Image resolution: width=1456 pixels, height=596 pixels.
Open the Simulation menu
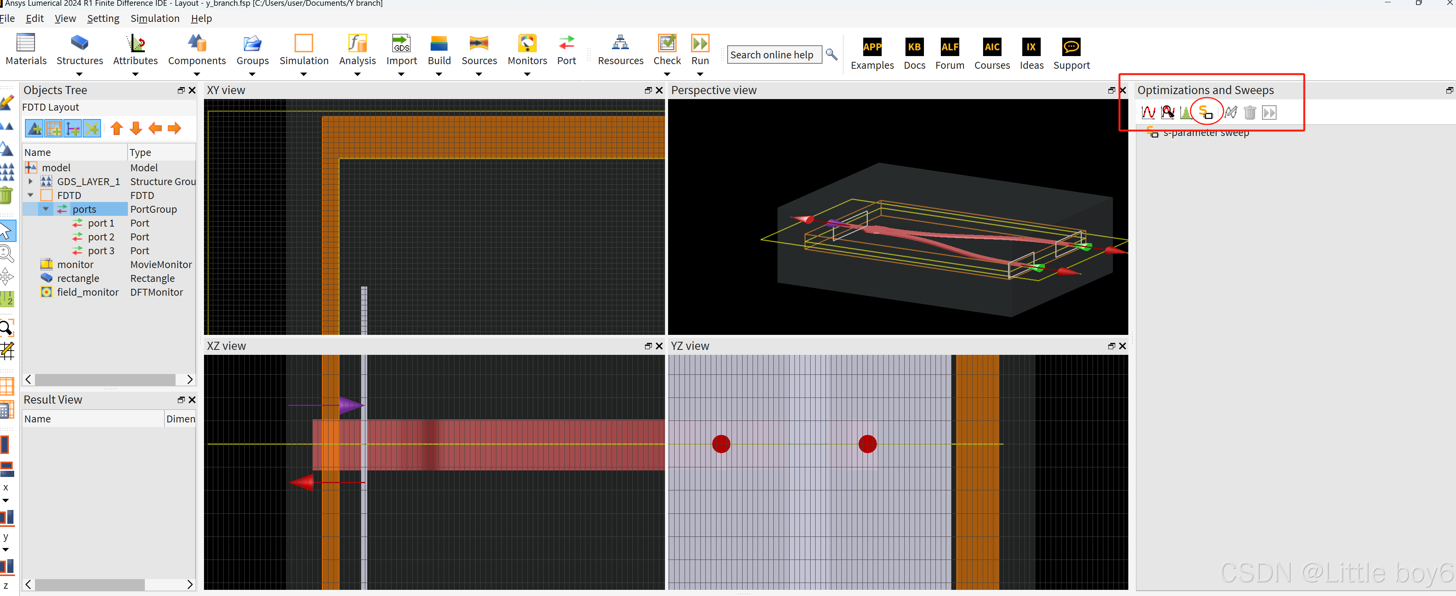[155, 19]
